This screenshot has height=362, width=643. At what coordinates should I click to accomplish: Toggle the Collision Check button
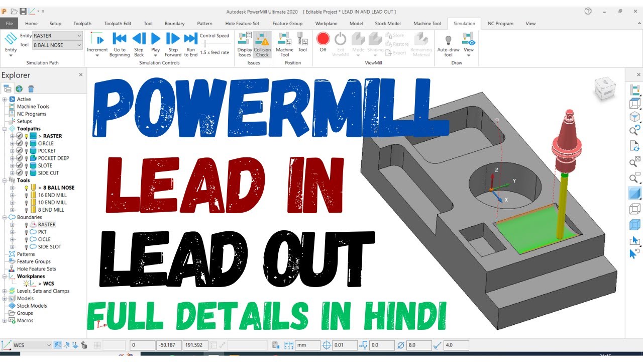(262, 44)
